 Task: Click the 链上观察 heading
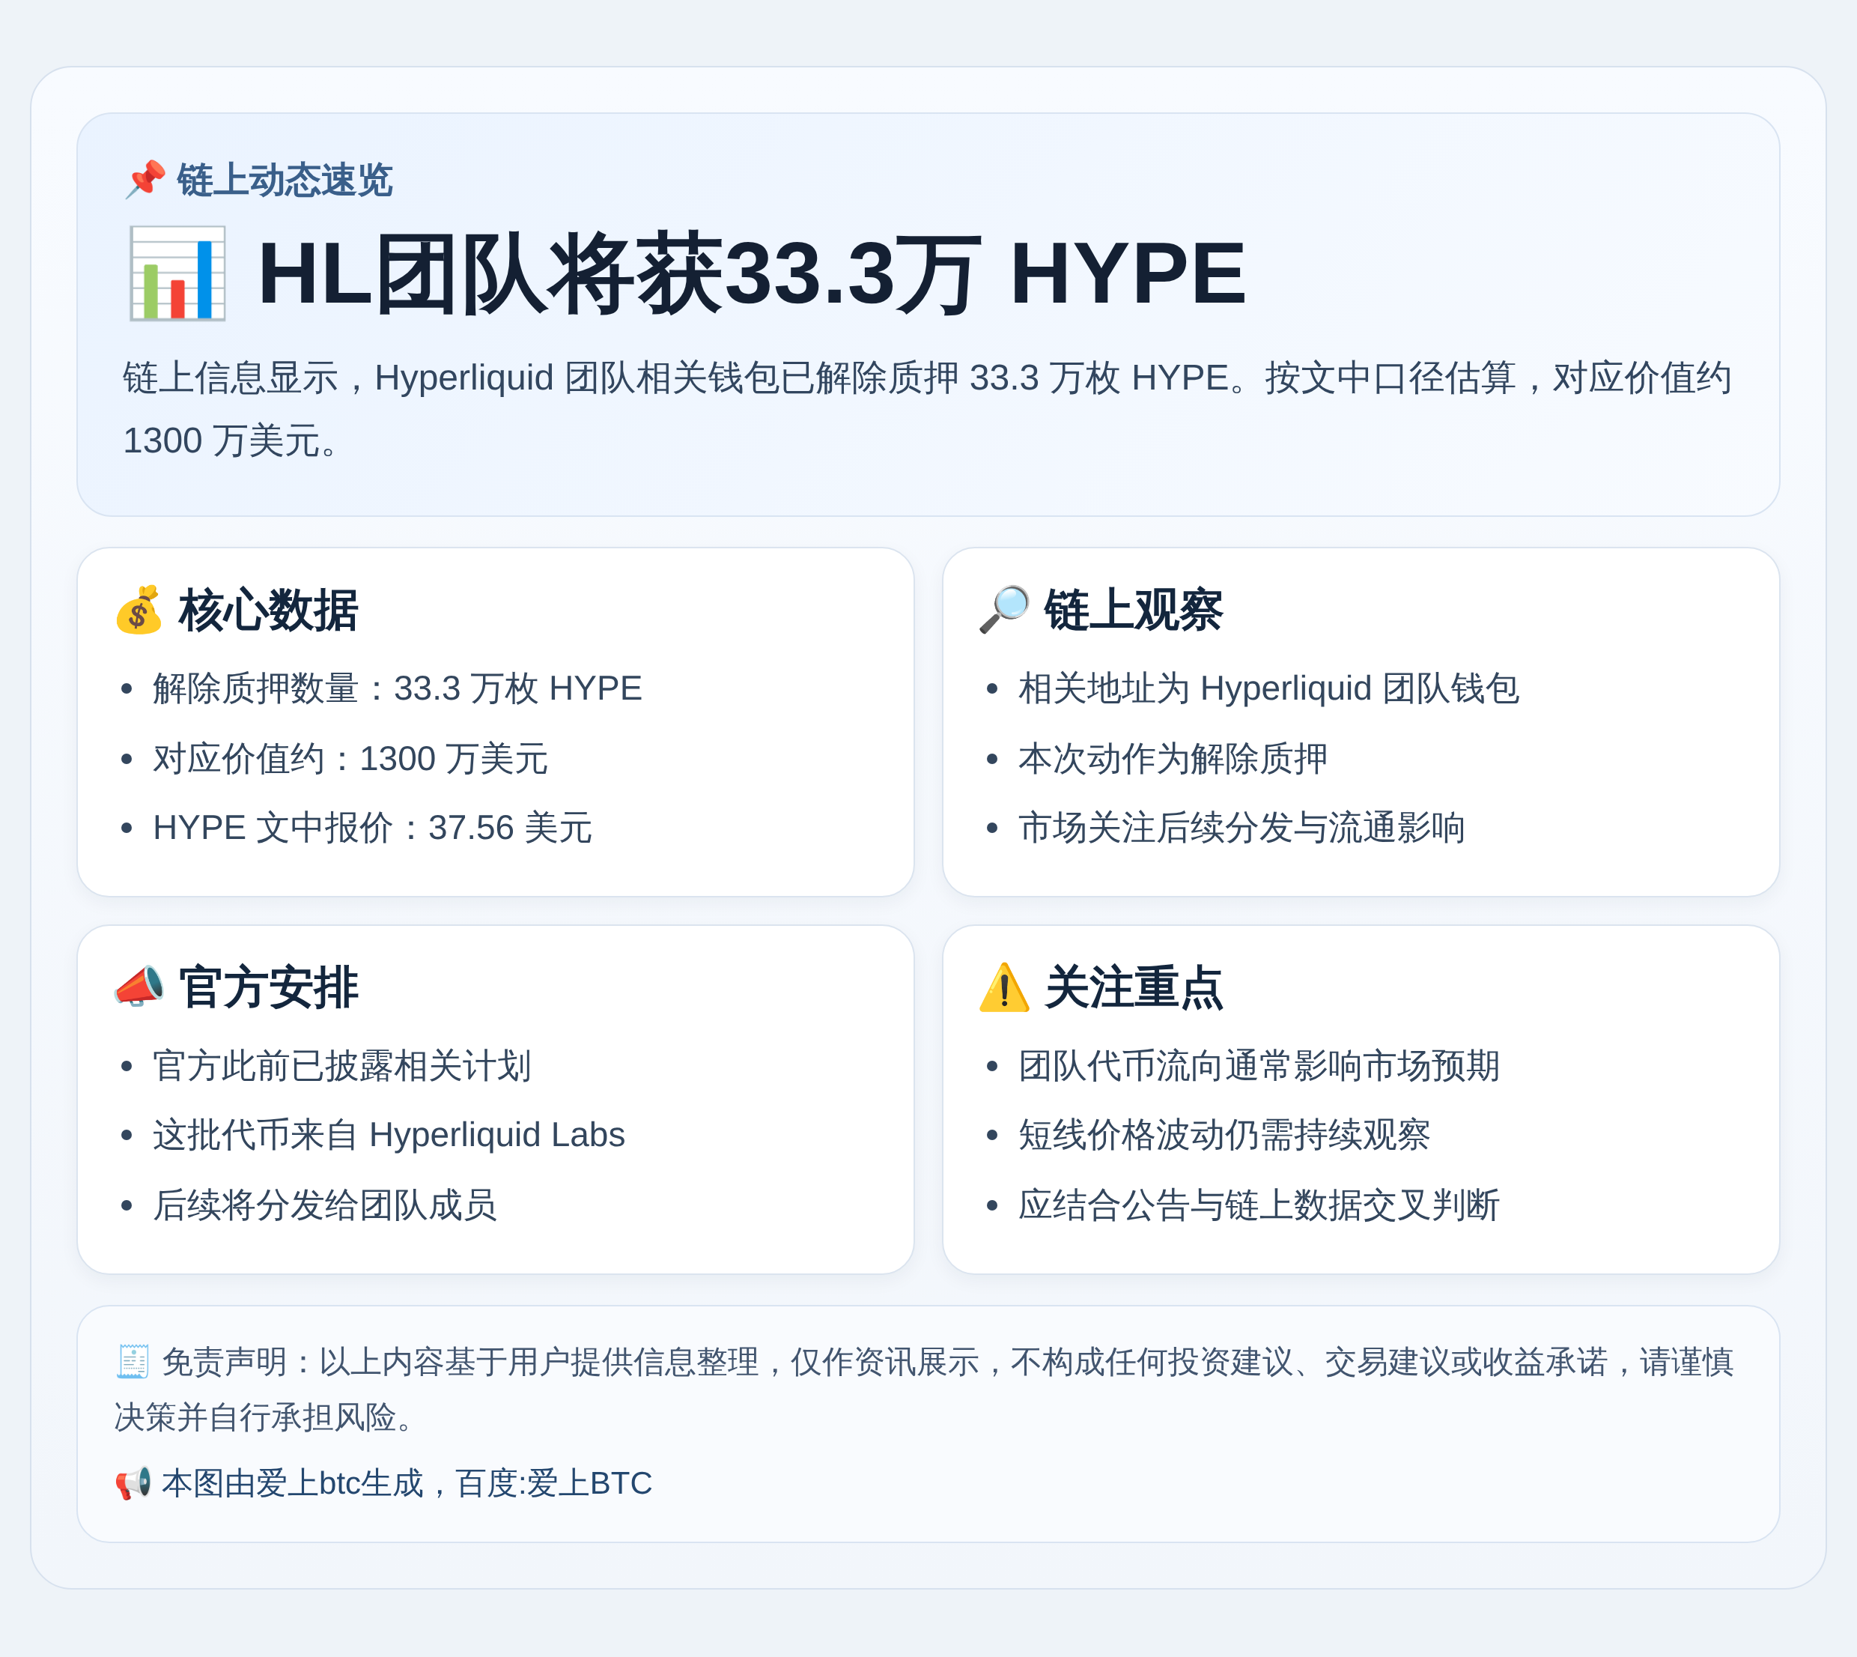click(1134, 610)
